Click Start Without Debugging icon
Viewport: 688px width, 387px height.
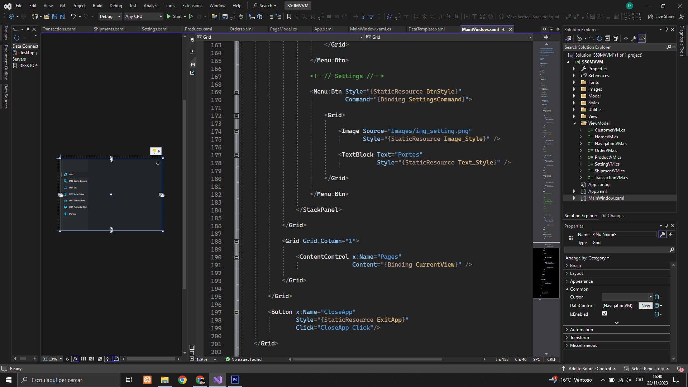click(191, 16)
